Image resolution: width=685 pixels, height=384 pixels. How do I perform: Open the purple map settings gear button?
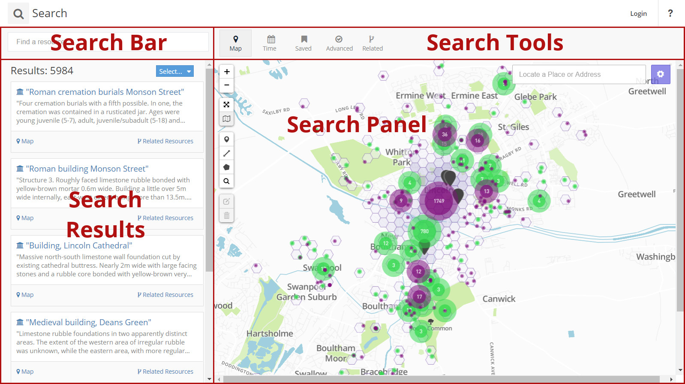tap(660, 74)
